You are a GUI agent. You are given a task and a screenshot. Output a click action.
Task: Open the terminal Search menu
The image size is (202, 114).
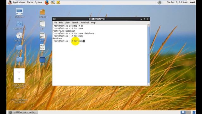(x=75, y=22)
